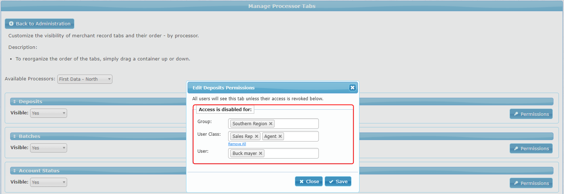Click the back arrow icon on Back to Administration
Image resolution: width=564 pixels, height=194 pixels.
pyautogui.click(x=11, y=24)
